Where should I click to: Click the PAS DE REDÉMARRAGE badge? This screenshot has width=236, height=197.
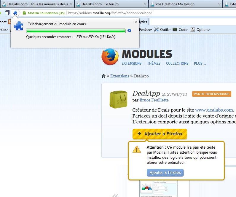(x=211, y=94)
